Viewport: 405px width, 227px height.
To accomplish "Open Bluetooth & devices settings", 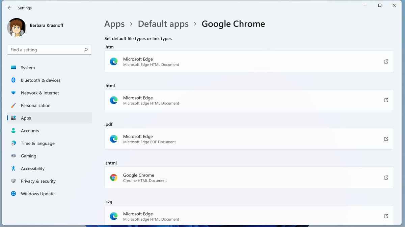I will [x=13, y=80].
